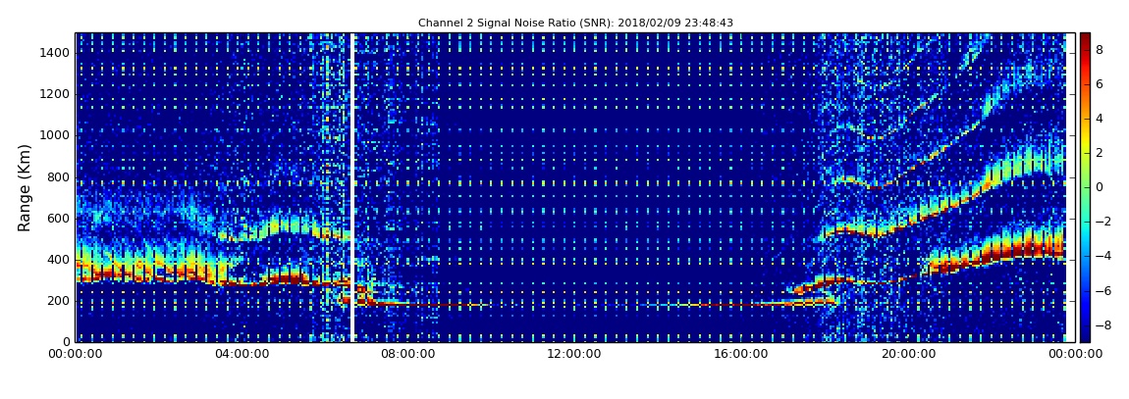This screenshot has width=1129, height=399.
Task: Click the '1000' range tick label
Action: [x=56, y=136]
